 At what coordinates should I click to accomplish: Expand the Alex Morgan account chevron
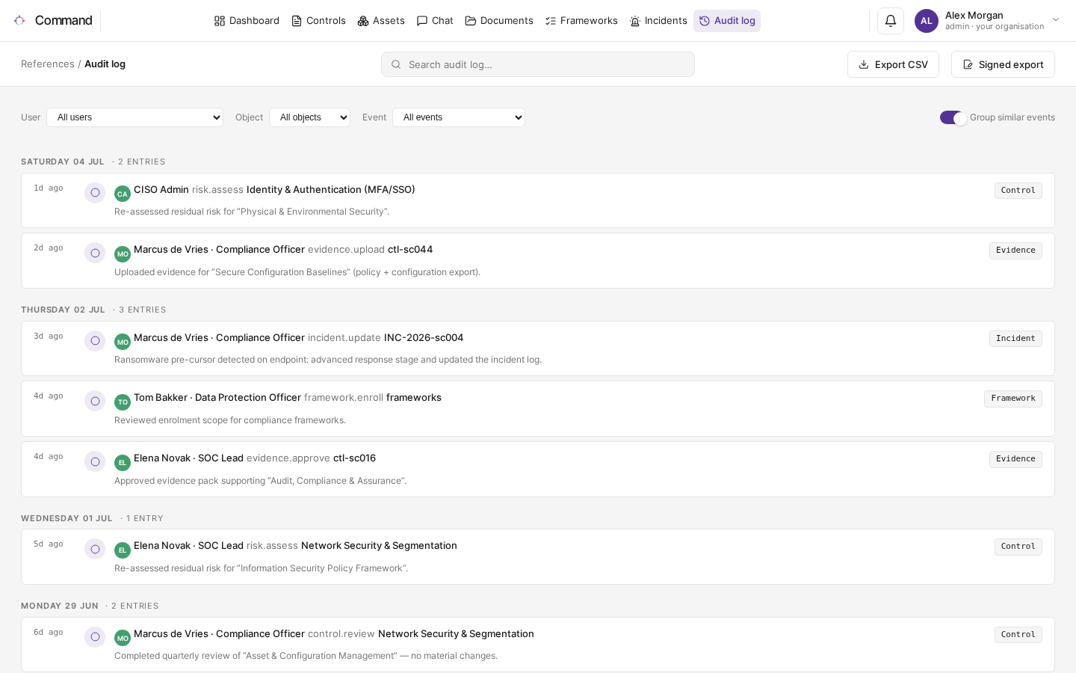(1056, 20)
